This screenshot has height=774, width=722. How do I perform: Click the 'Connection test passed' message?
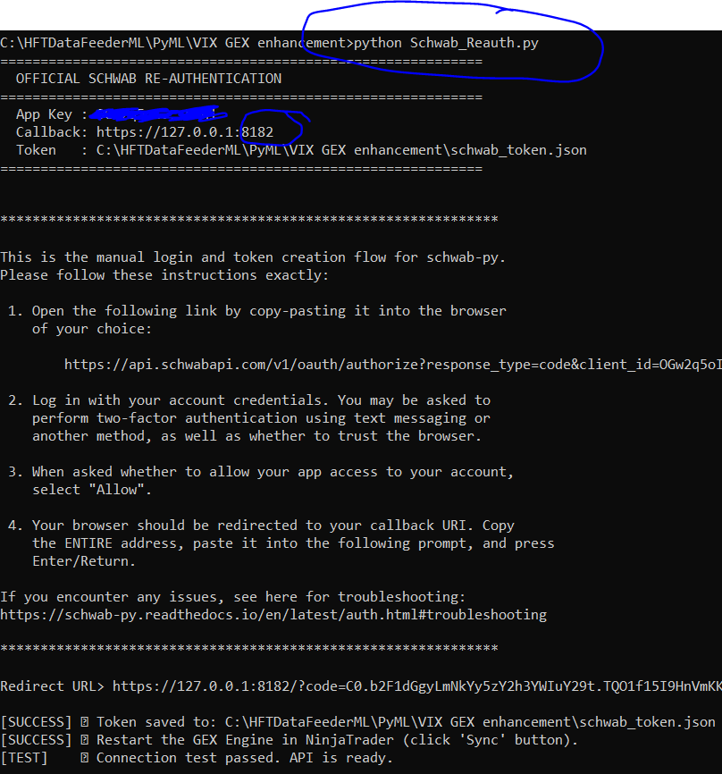click(244, 758)
